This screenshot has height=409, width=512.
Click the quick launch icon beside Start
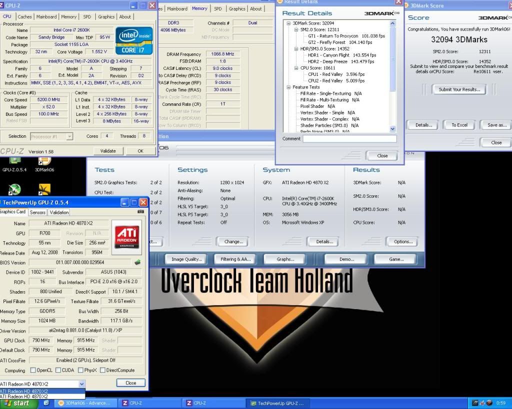coord(46,403)
